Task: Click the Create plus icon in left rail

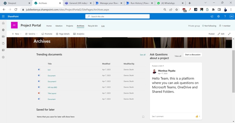Action: 3,57
